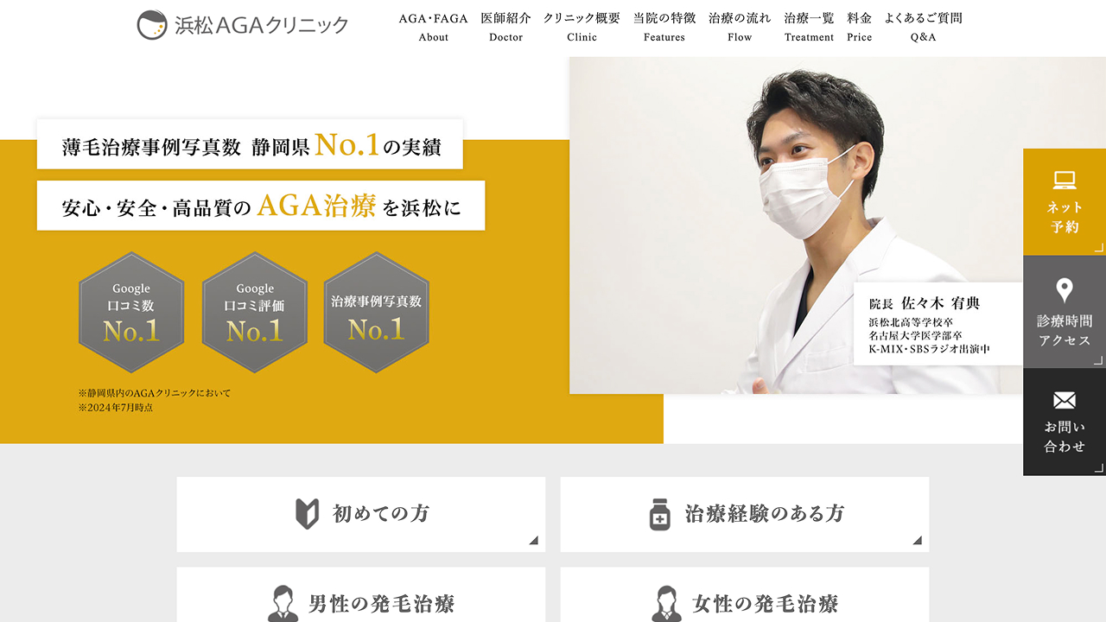
Task: Open the AGA・FAGA About menu
Action: pos(433,27)
